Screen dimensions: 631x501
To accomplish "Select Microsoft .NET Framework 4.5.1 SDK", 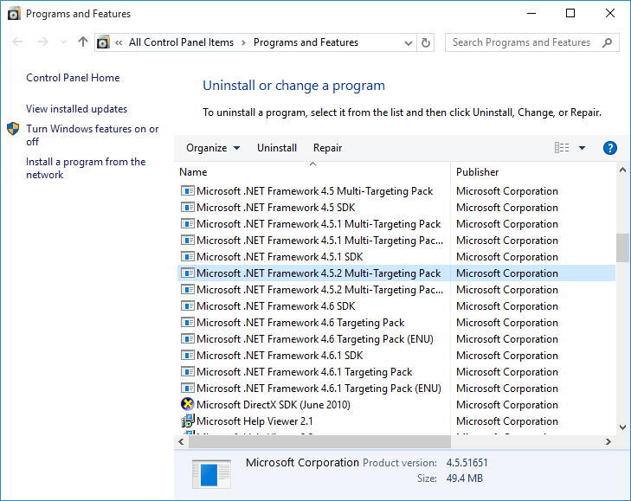I will coord(280,257).
